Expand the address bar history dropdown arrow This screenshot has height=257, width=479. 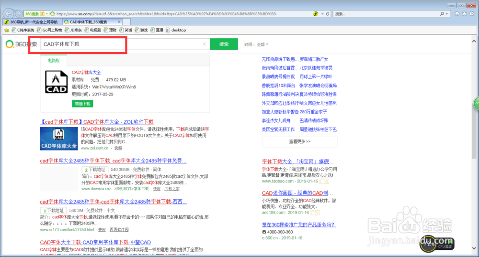tap(322, 14)
